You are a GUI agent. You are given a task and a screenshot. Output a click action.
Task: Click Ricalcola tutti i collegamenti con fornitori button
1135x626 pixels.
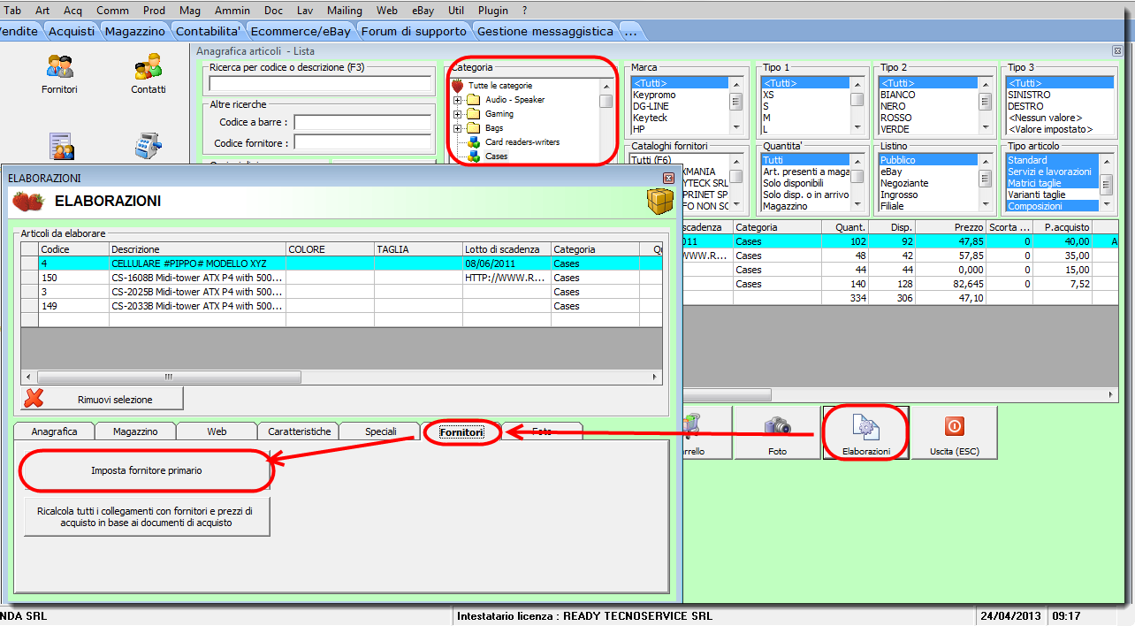pyautogui.click(x=146, y=516)
